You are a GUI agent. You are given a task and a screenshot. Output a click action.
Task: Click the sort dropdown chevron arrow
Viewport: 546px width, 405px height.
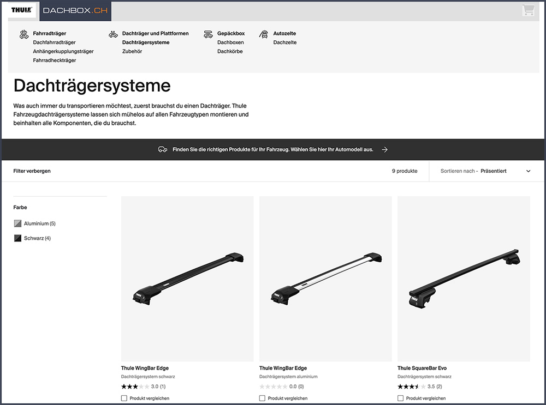click(528, 171)
